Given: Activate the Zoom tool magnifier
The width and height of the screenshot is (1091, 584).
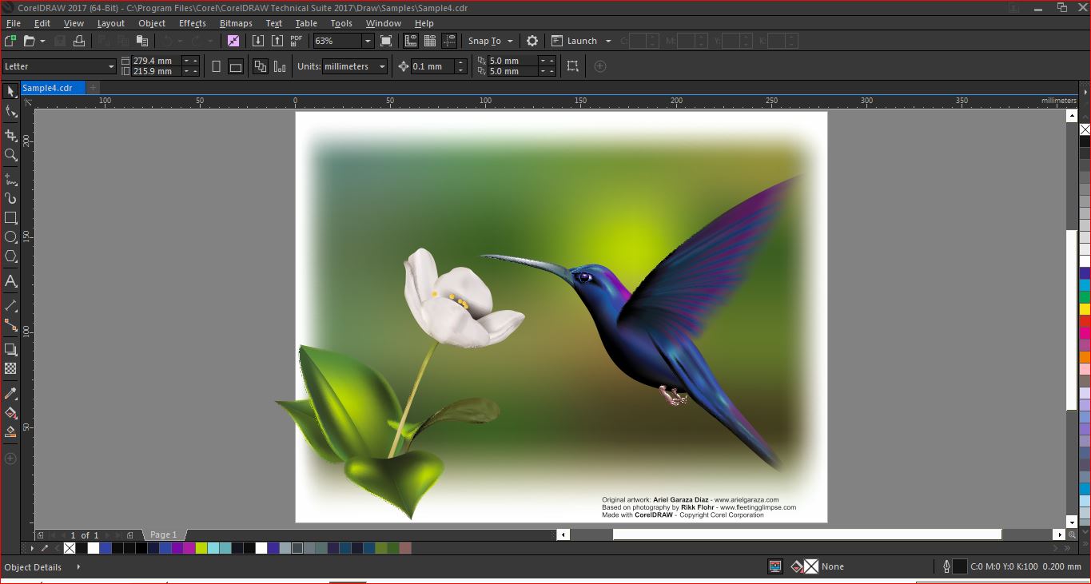Looking at the screenshot, I should [10, 155].
